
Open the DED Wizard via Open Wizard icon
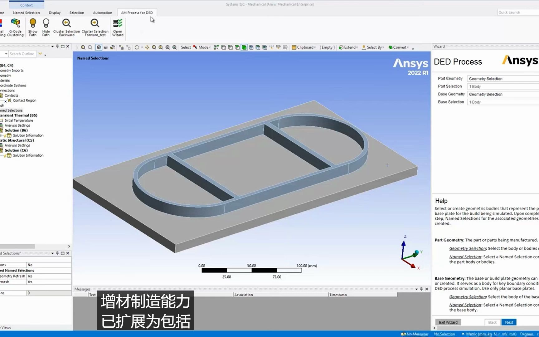click(118, 27)
